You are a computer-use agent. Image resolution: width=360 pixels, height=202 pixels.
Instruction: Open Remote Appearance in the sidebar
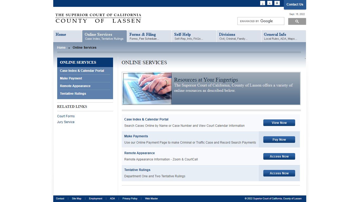tap(75, 86)
